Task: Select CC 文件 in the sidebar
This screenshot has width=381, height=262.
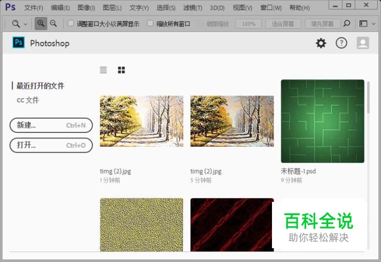Action: pos(28,100)
